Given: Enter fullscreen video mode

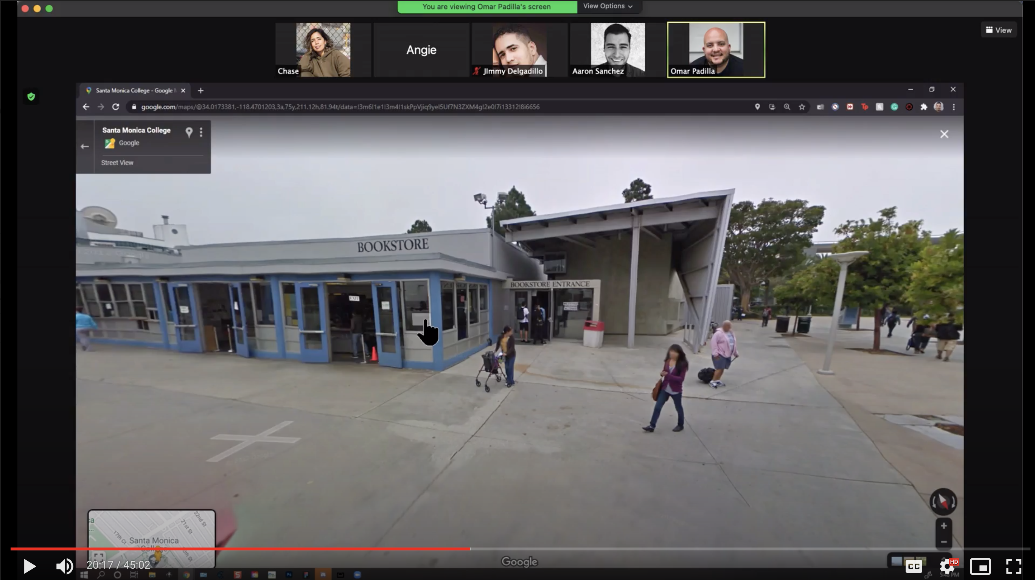Looking at the screenshot, I should (1013, 566).
